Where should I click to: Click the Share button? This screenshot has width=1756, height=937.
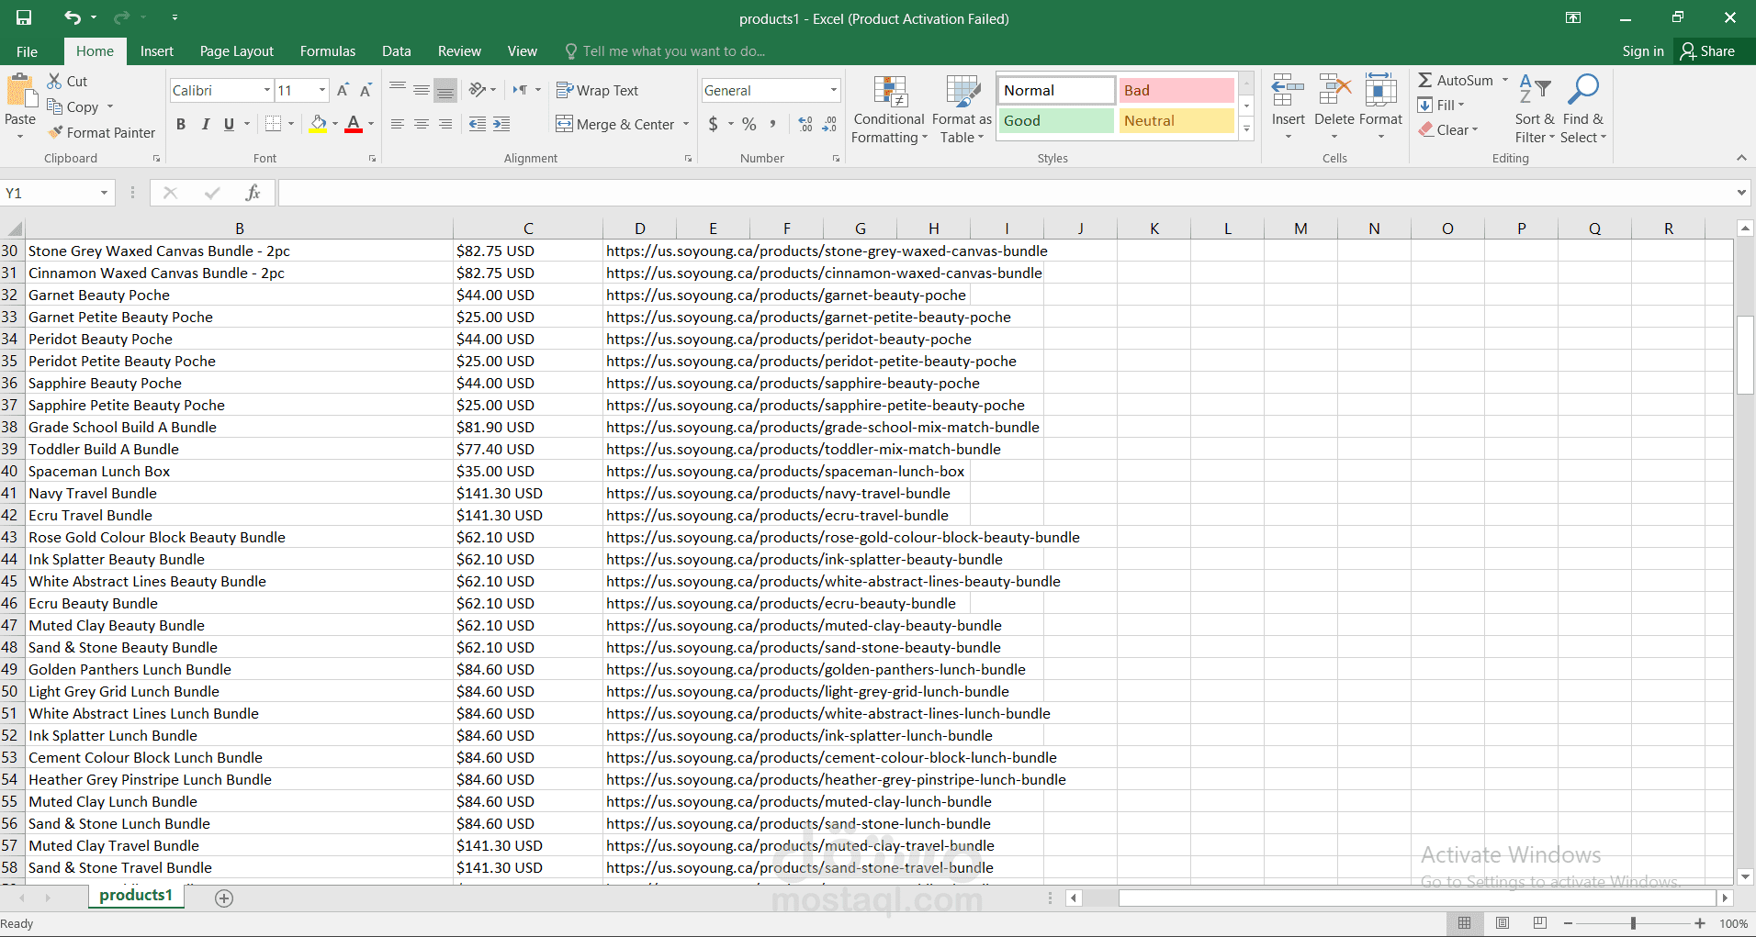pos(1708,51)
